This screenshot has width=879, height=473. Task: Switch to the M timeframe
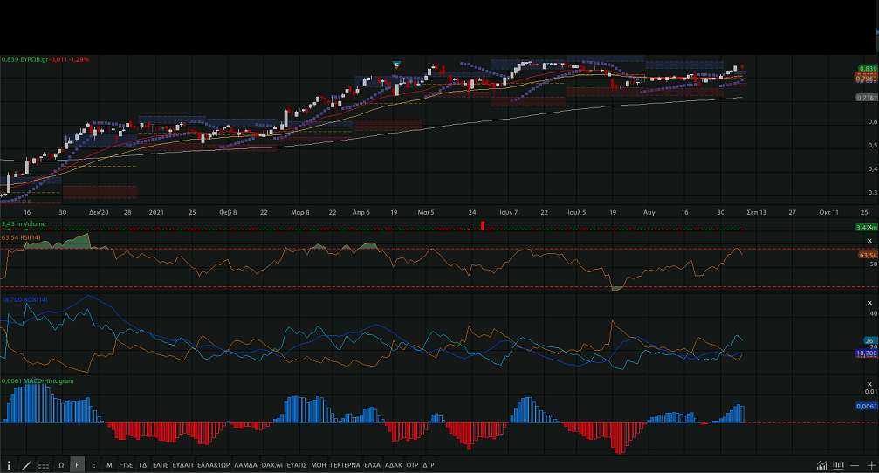109,465
